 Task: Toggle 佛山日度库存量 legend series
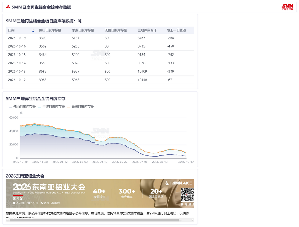point(22,107)
